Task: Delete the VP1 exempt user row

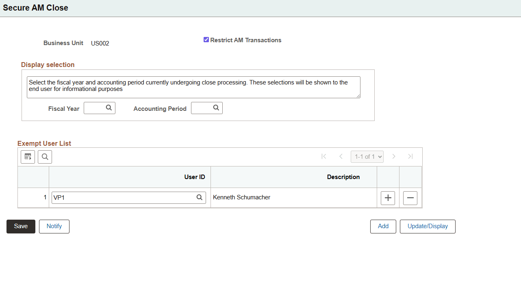Action: click(x=410, y=198)
